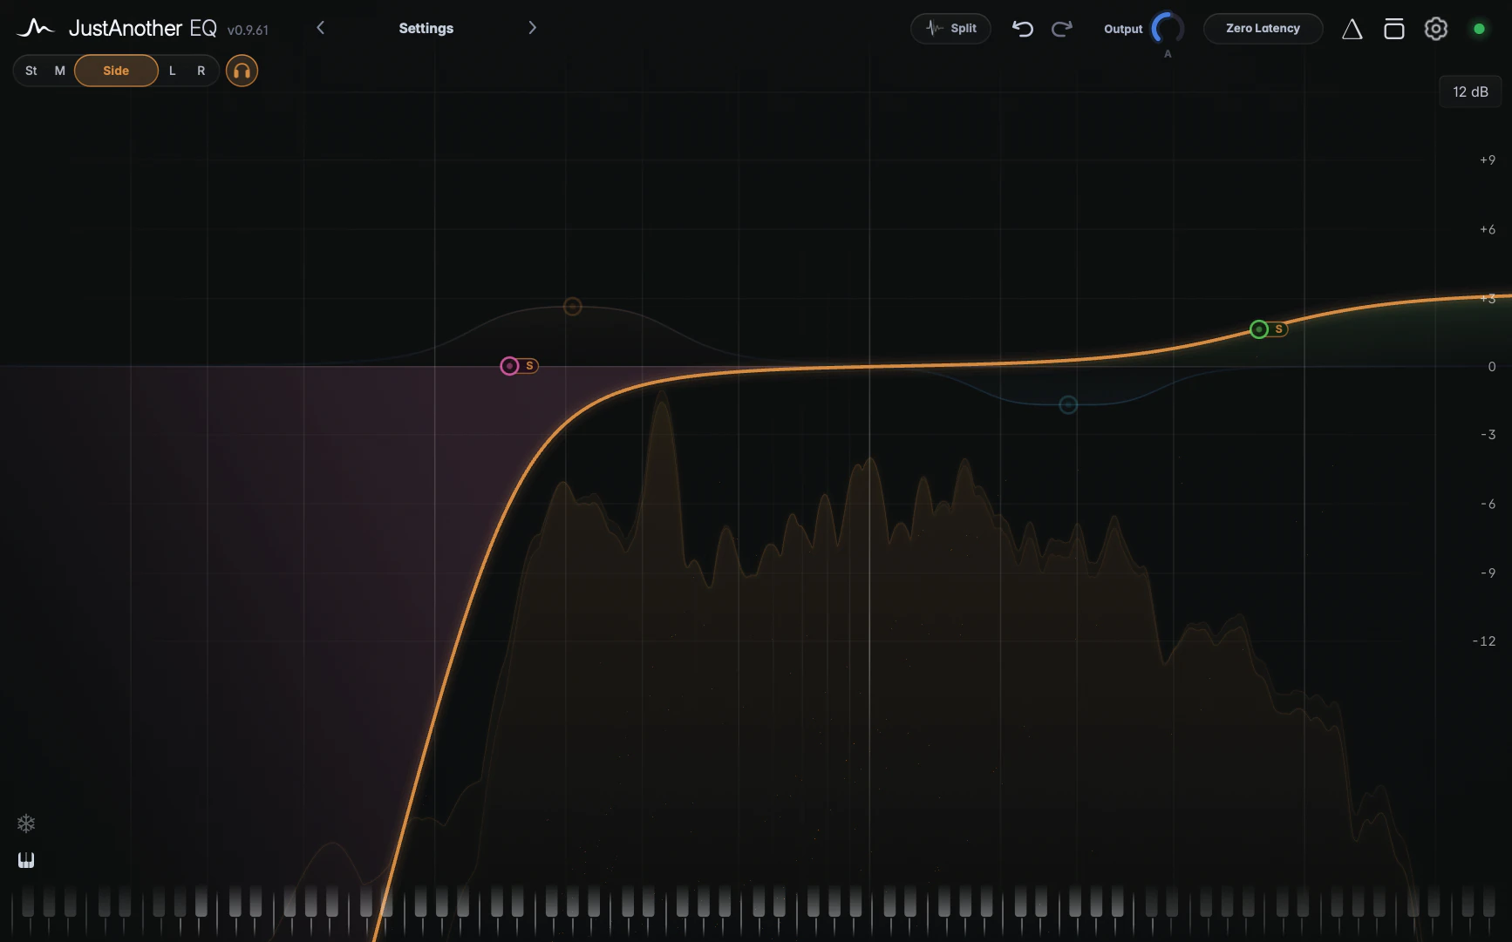Click the triangle delta icon
Screen dimensions: 1512x942
click(x=1352, y=29)
